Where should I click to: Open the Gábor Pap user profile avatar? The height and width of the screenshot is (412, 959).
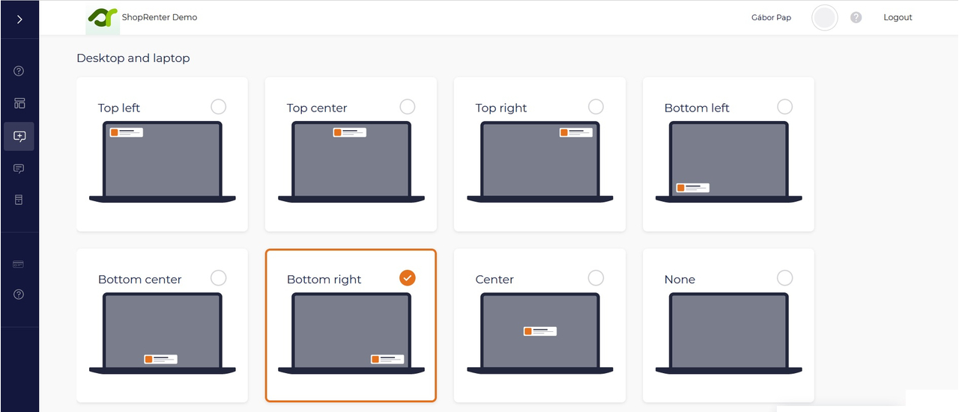824,18
